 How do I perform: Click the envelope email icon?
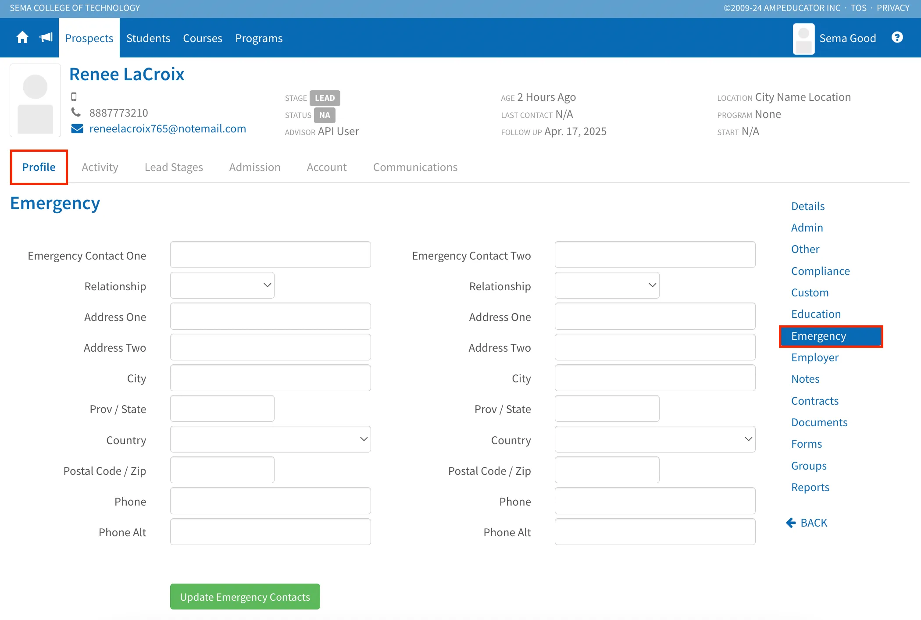click(x=77, y=128)
